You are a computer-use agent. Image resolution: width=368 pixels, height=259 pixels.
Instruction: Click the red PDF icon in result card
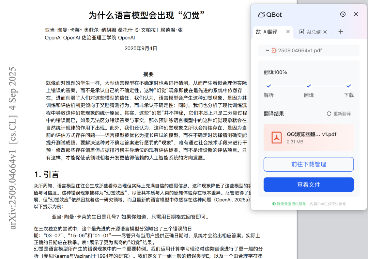[x=276, y=137]
